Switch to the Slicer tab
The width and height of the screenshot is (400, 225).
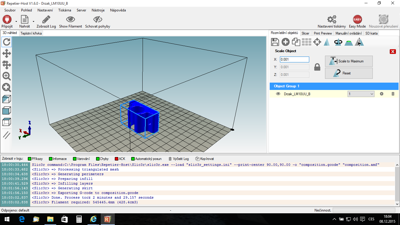coord(305,33)
